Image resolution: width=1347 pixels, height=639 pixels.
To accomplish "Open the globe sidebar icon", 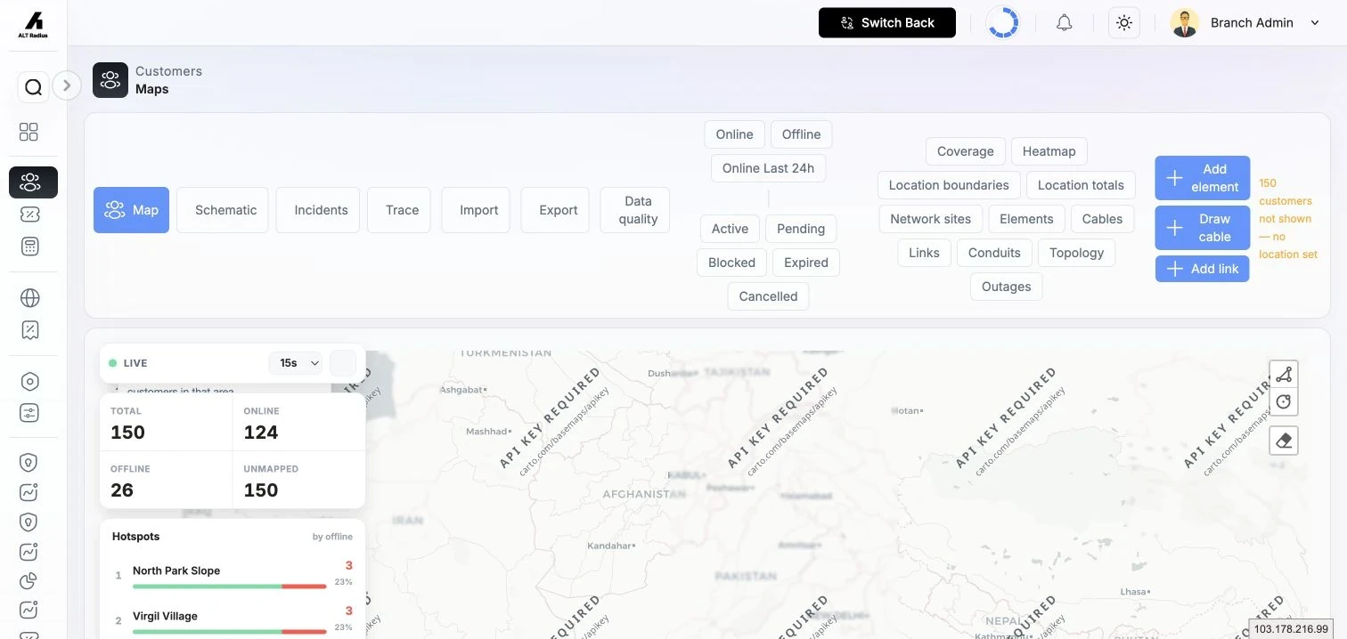I will (x=29, y=297).
